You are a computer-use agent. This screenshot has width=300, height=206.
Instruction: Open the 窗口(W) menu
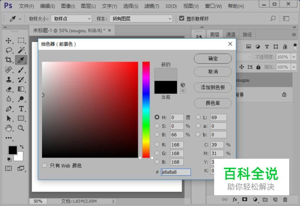pyautogui.click(x=213, y=6)
